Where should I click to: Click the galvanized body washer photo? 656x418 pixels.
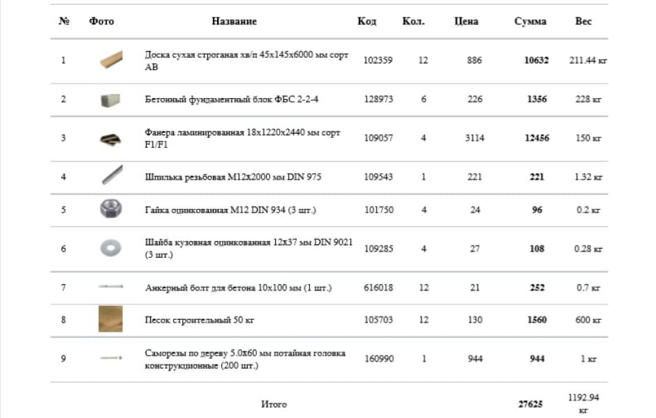(x=110, y=249)
